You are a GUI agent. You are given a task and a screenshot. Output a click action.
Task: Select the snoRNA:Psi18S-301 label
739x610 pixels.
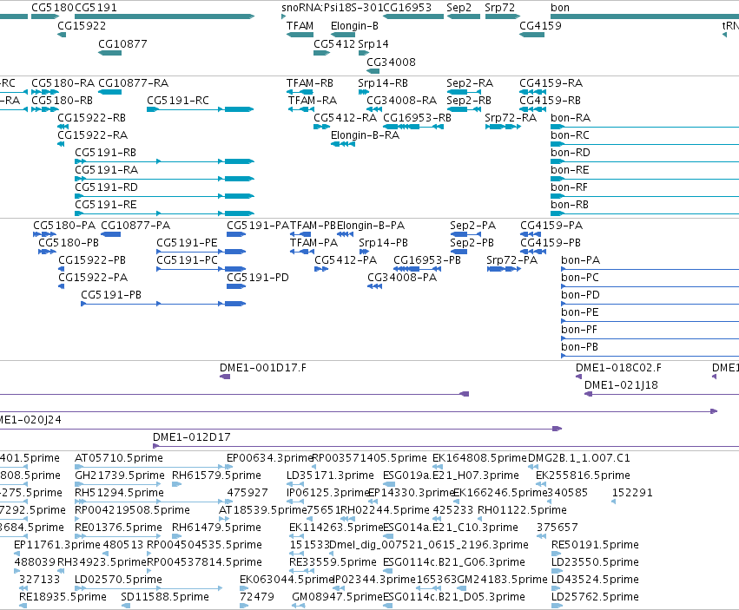(333, 8)
